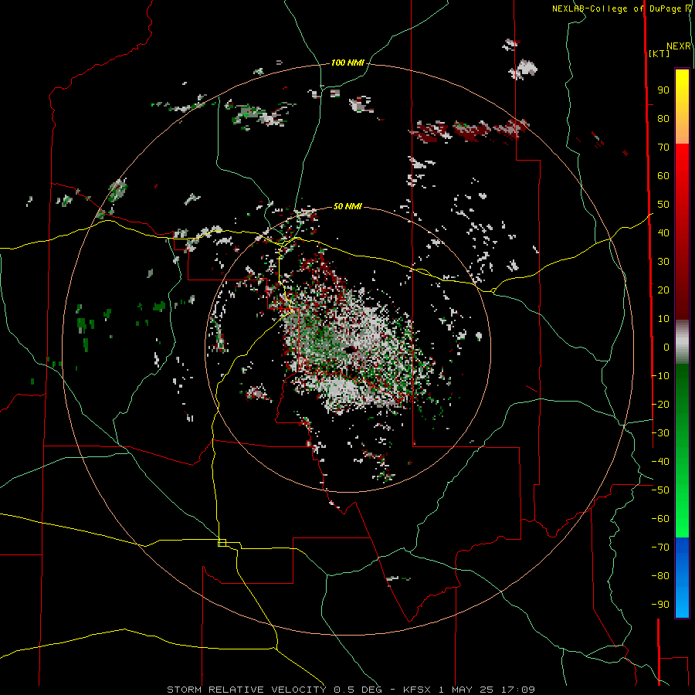Click the 50 NMI range ring label
This screenshot has height=695, width=695.
(x=347, y=206)
